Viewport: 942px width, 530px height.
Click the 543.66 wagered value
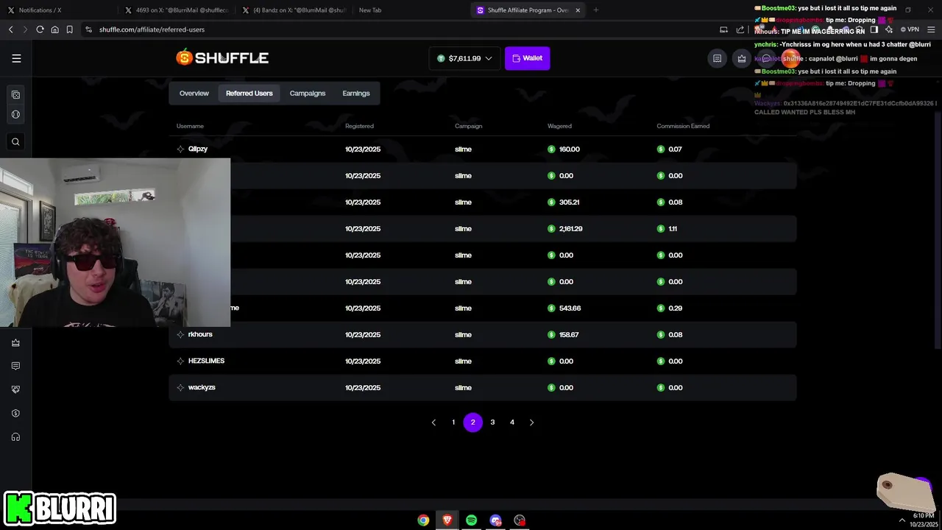[x=570, y=308]
